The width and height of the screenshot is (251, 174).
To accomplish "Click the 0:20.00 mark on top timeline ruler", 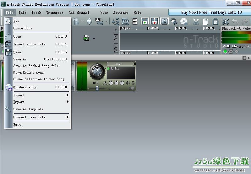I will pos(153,28).
